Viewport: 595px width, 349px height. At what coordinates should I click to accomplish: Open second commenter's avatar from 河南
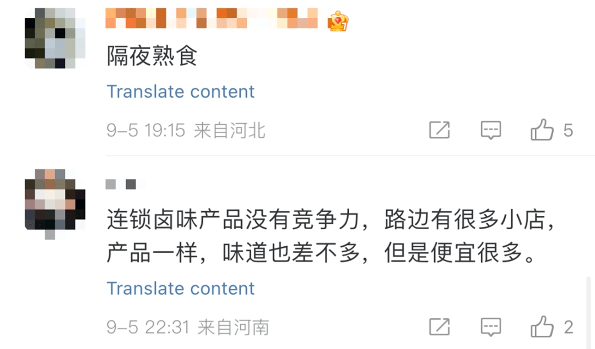pyautogui.click(x=55, y=202)
